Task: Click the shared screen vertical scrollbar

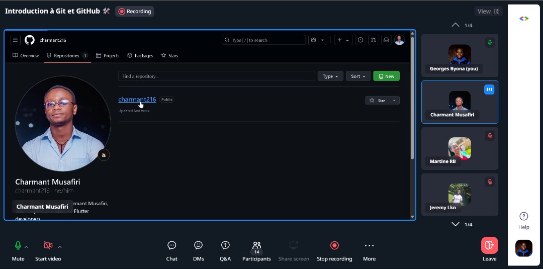Action: tap(412, 98)
